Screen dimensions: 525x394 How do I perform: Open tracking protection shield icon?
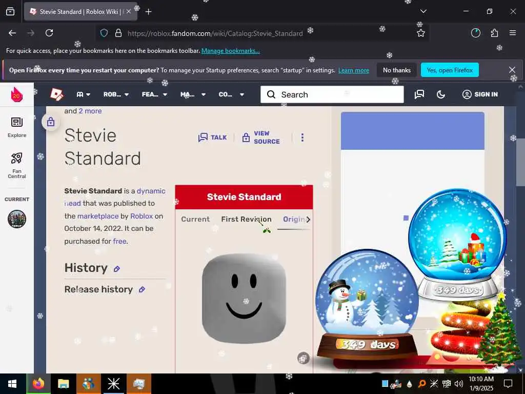point(104,33)
